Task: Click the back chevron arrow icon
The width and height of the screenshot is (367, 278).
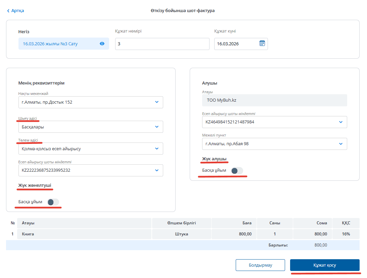Action: click(x=8, y=11)
